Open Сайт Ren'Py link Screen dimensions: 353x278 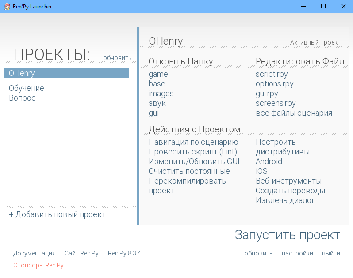(81, 253)
